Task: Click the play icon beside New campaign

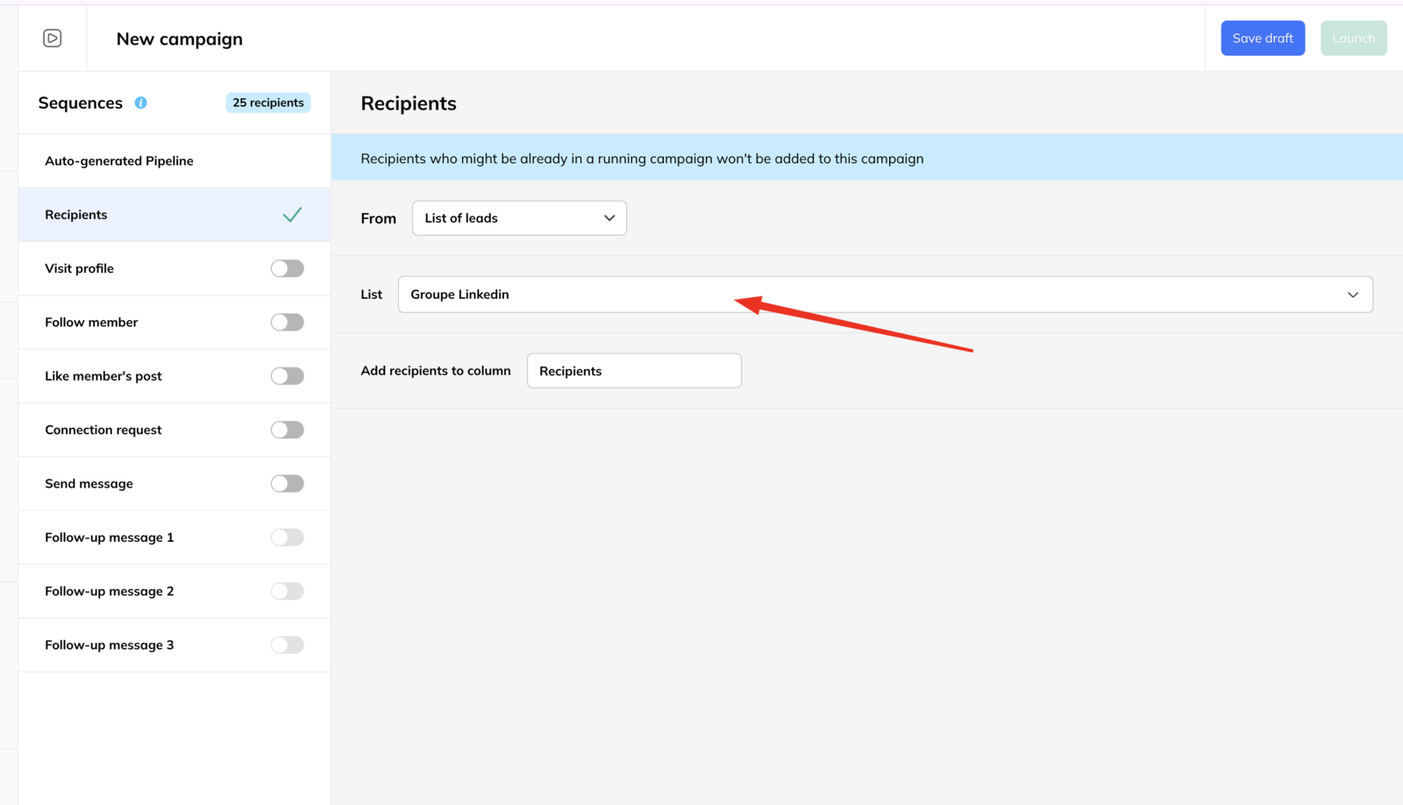Action: [x=53, y=38]
